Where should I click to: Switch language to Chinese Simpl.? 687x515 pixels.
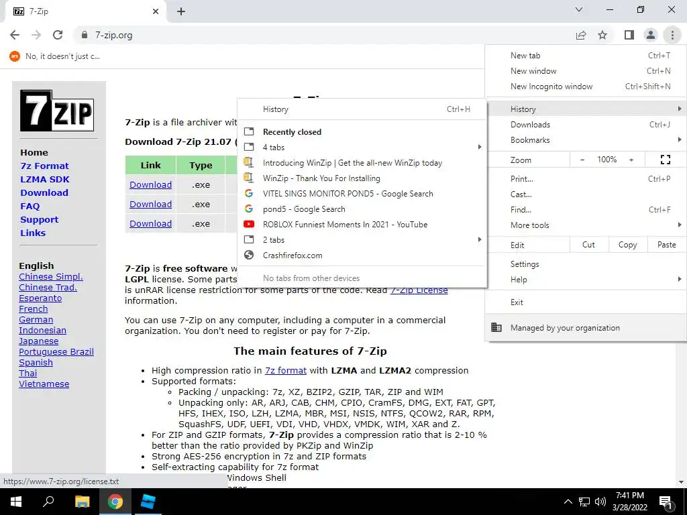[51, 277]
